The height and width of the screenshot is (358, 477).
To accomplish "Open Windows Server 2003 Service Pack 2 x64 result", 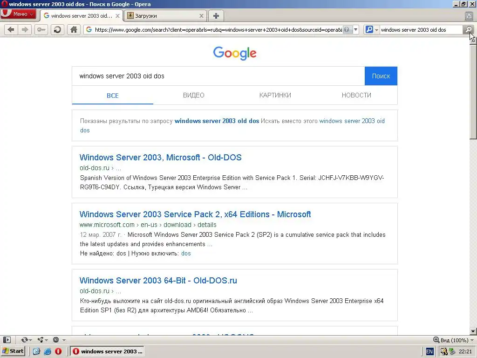I will pyautogui.click(x=195, y=214).
